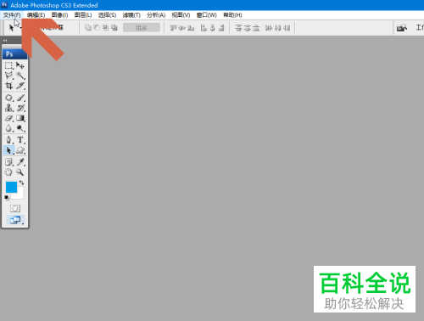Screen dimensions: 424x321
Task: Click Go to Bridge icon
Action: coord(402,28)
